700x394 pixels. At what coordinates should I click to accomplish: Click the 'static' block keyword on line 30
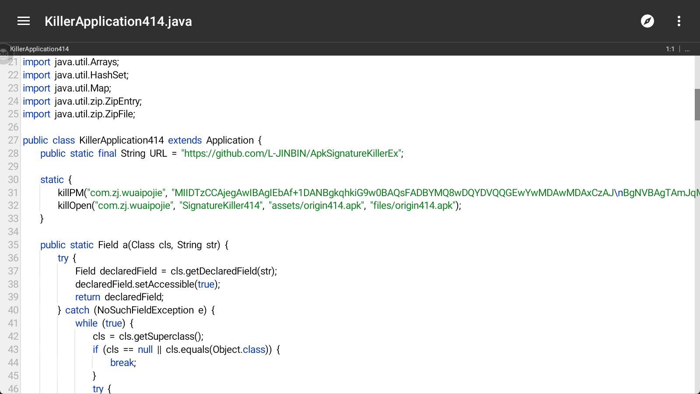(x=52, y=180)
